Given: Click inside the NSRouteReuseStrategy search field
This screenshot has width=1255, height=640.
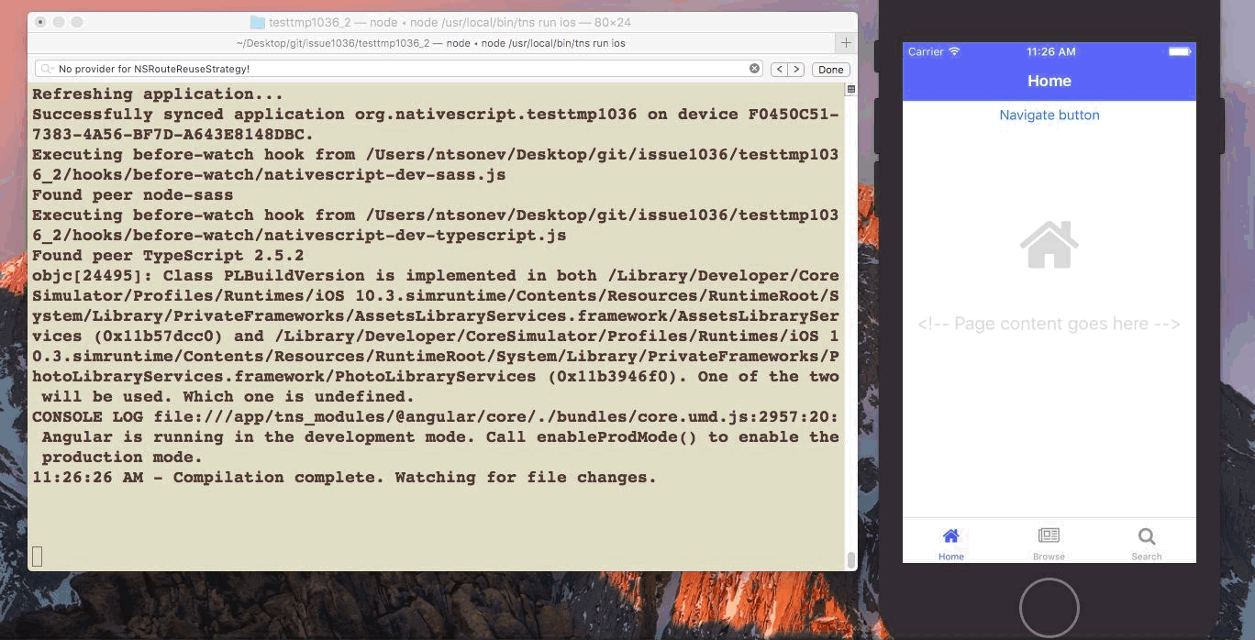Looking at the screenshot, I should click(x=275, y=68).
